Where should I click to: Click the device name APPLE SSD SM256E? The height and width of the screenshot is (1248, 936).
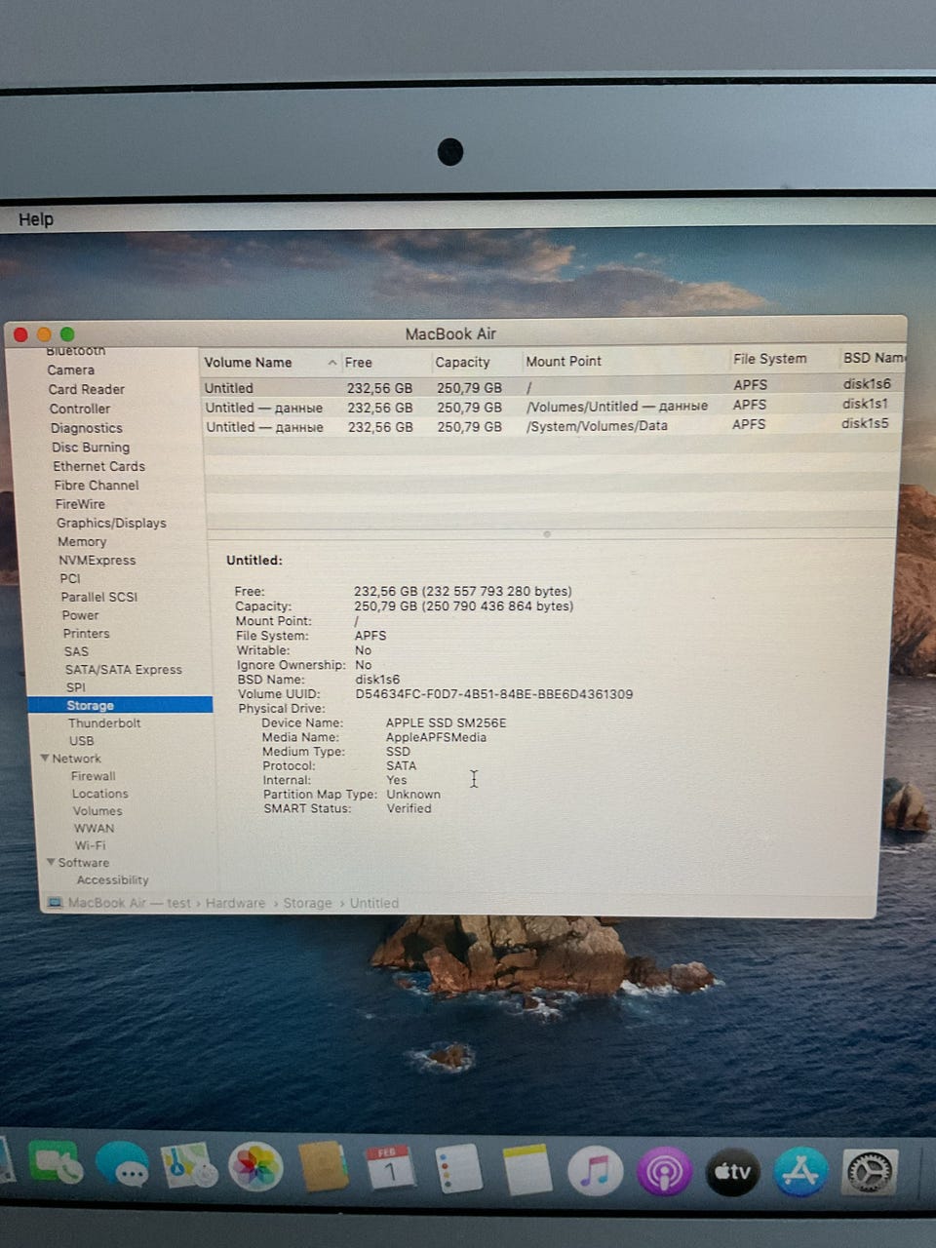point(446,722)
